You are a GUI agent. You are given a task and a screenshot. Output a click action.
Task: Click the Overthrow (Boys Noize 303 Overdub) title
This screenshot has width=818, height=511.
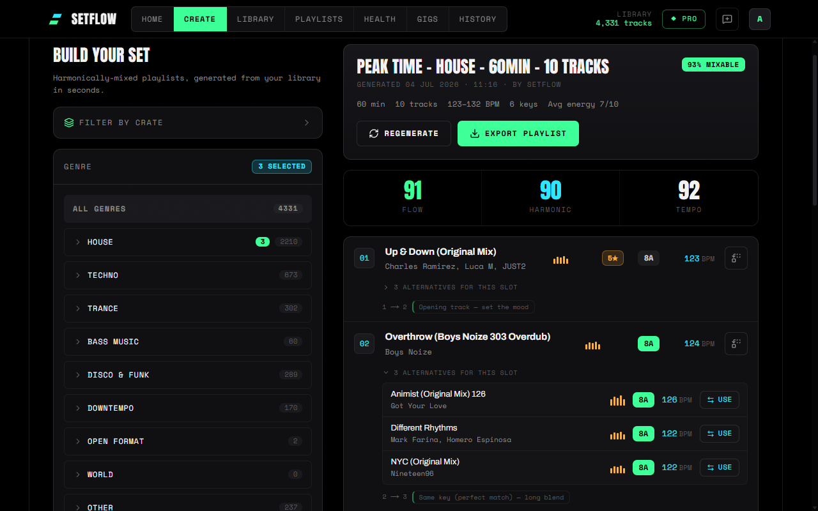[468, 337]
